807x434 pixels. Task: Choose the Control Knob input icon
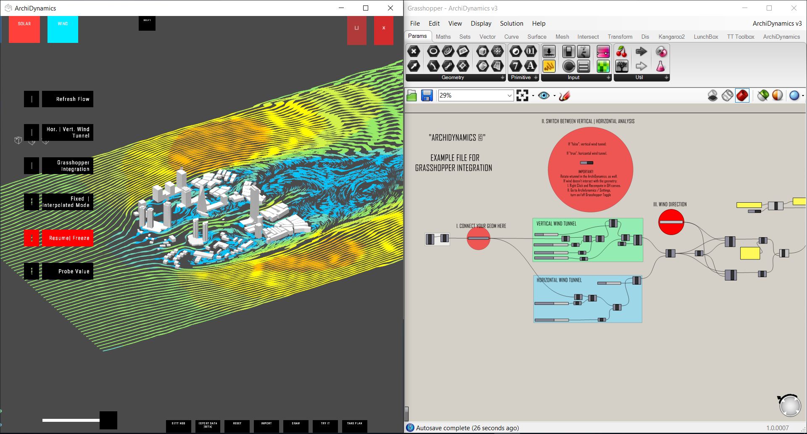click(569, 66)
